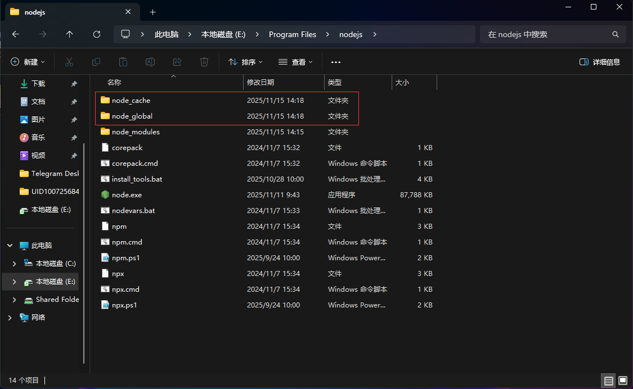
Task: Switch to details list view in status bar
Action: pos(609,381)
